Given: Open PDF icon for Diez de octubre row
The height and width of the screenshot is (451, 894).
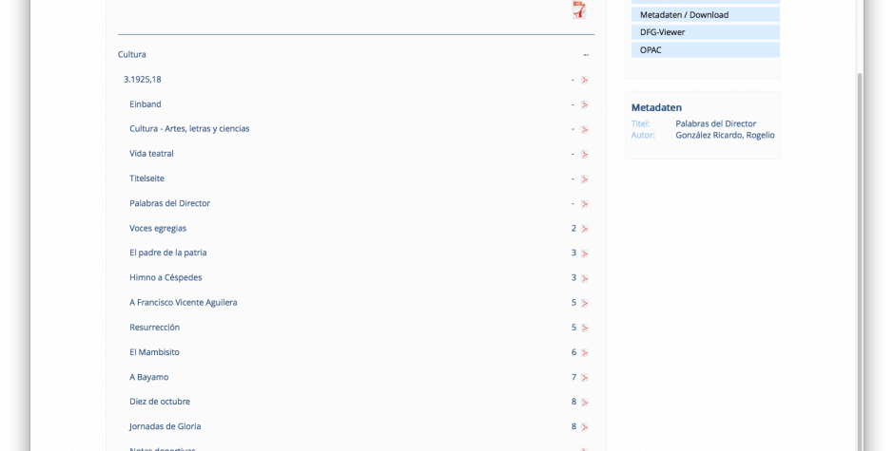Looking at the screenshot, I should pyautogui.click(x=584, y=403).
